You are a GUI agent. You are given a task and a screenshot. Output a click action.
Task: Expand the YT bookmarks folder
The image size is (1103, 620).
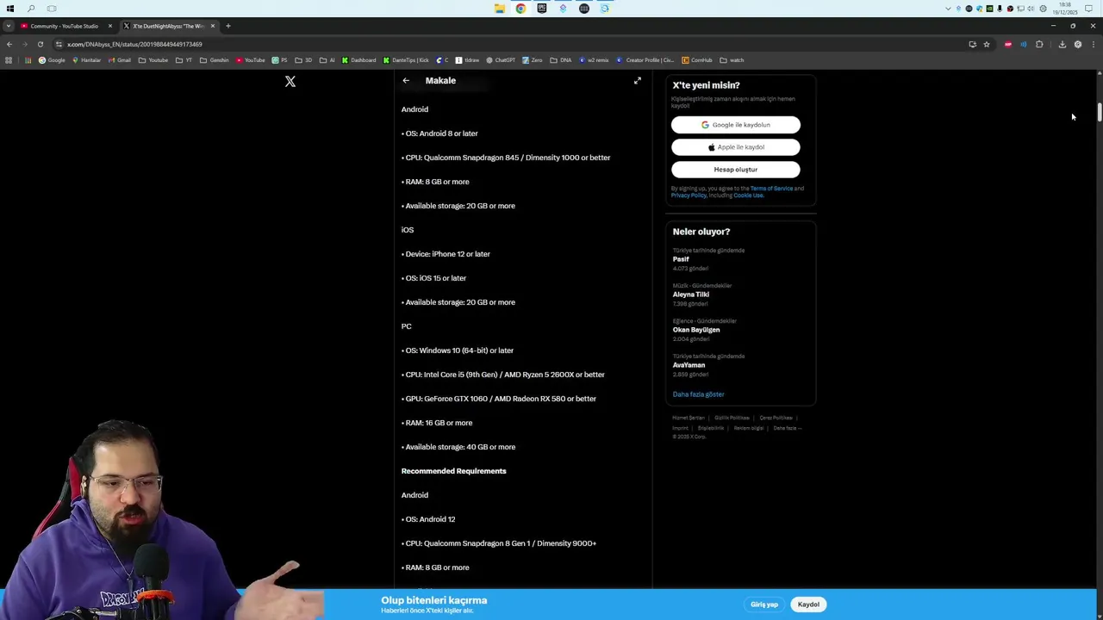click(x=184, y=60)
